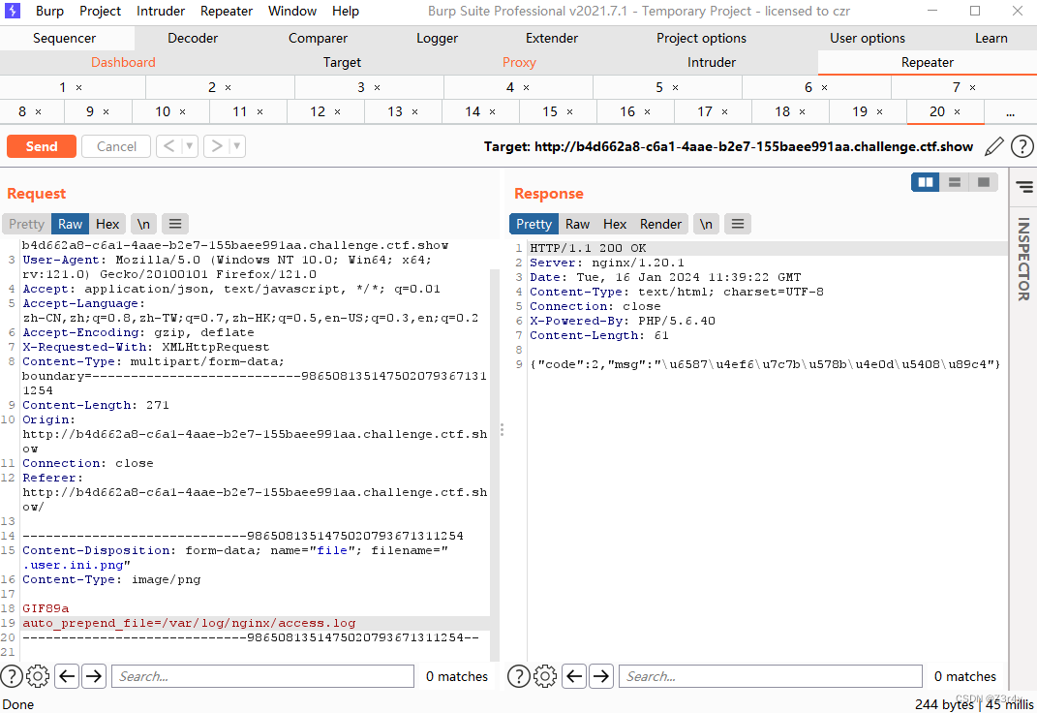Cancel the pending request
Image resolution: width=1037 pixels, height=713 pixels.
[116, 146]
